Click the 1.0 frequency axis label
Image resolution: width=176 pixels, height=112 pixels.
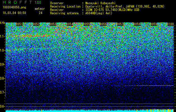[2, 50]
